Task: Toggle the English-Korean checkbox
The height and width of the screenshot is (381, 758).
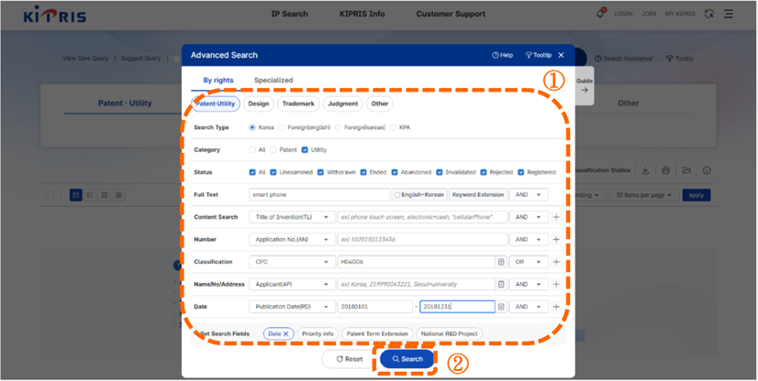Action: (x=397, y=195)
